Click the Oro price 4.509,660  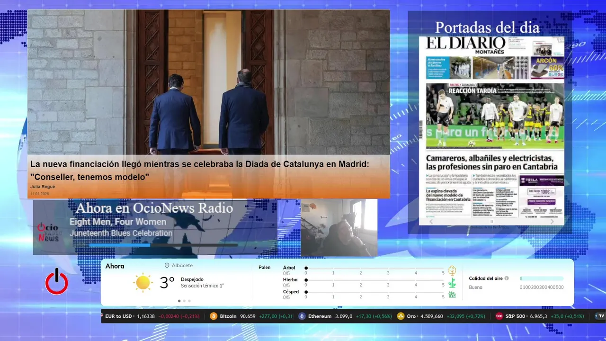[431, 316]
